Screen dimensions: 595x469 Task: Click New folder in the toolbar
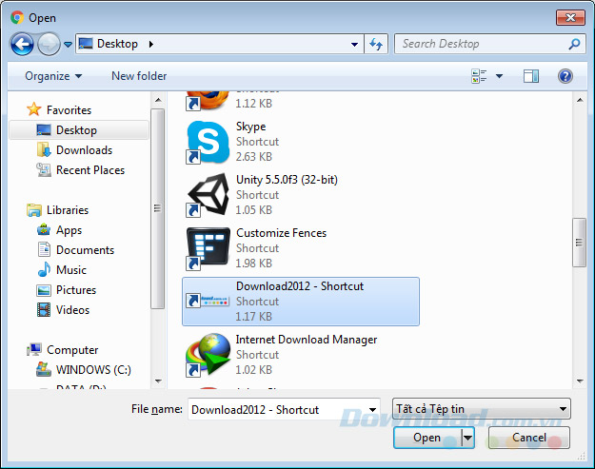139,76
